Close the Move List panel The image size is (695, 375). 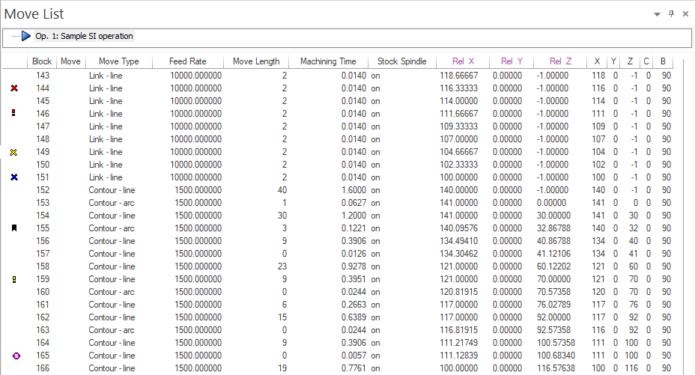click(685, 13)
